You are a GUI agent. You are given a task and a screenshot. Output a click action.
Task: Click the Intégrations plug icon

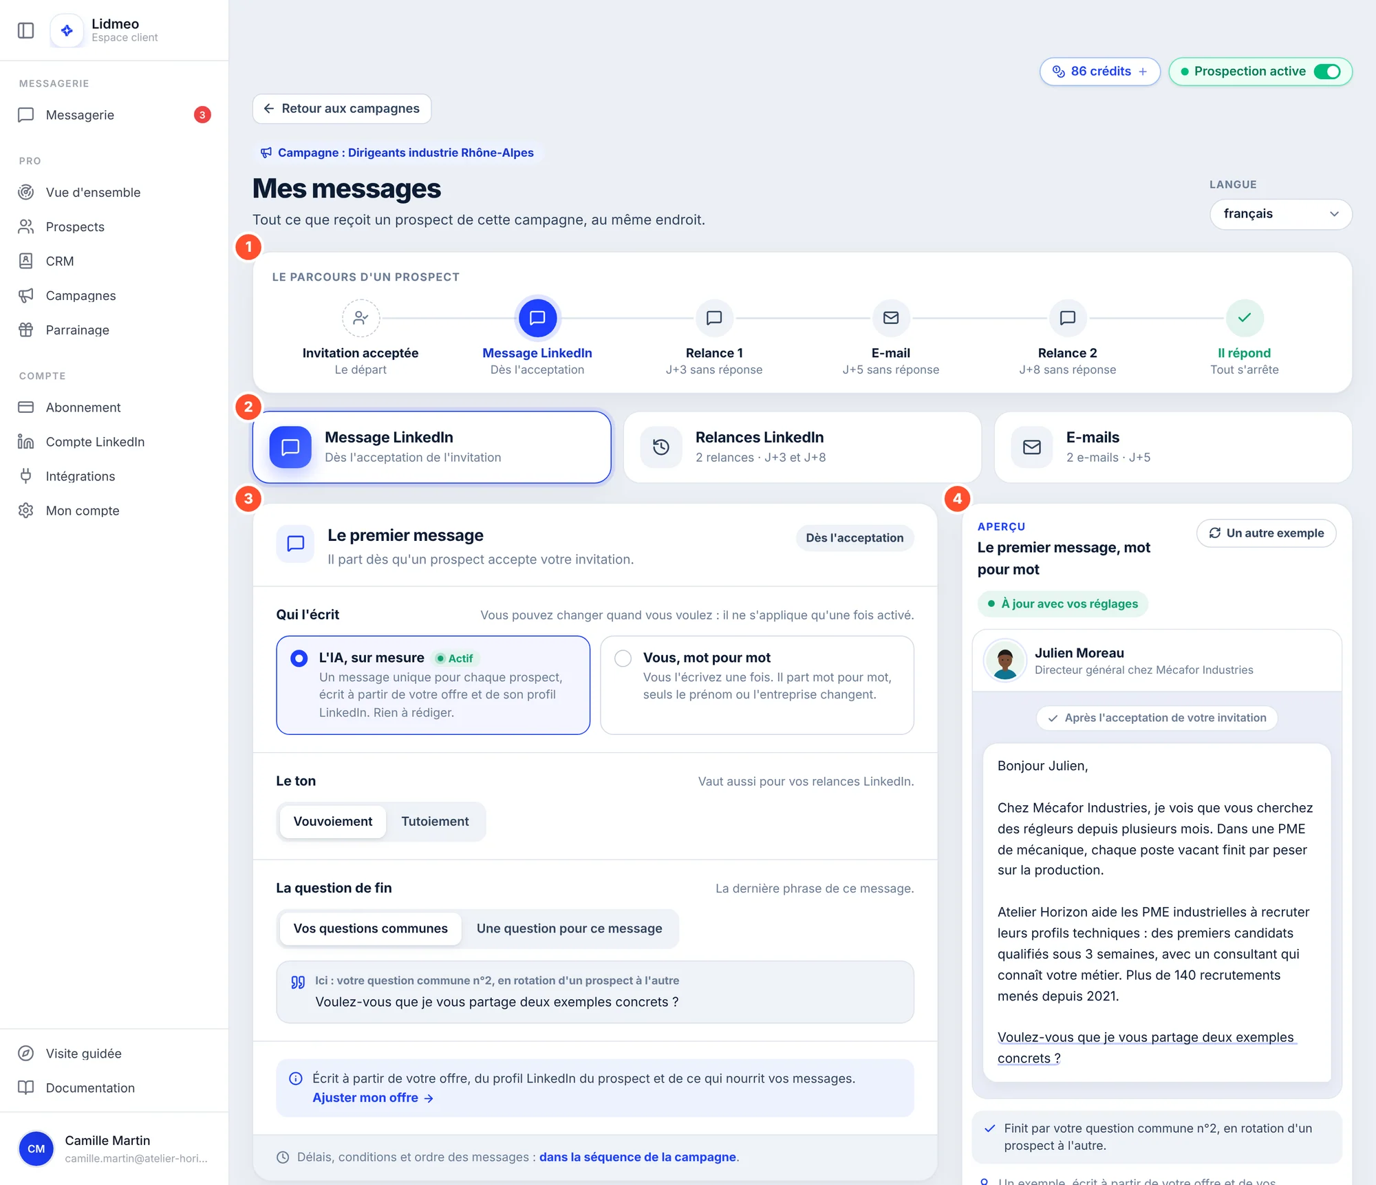tap(26, 476)
